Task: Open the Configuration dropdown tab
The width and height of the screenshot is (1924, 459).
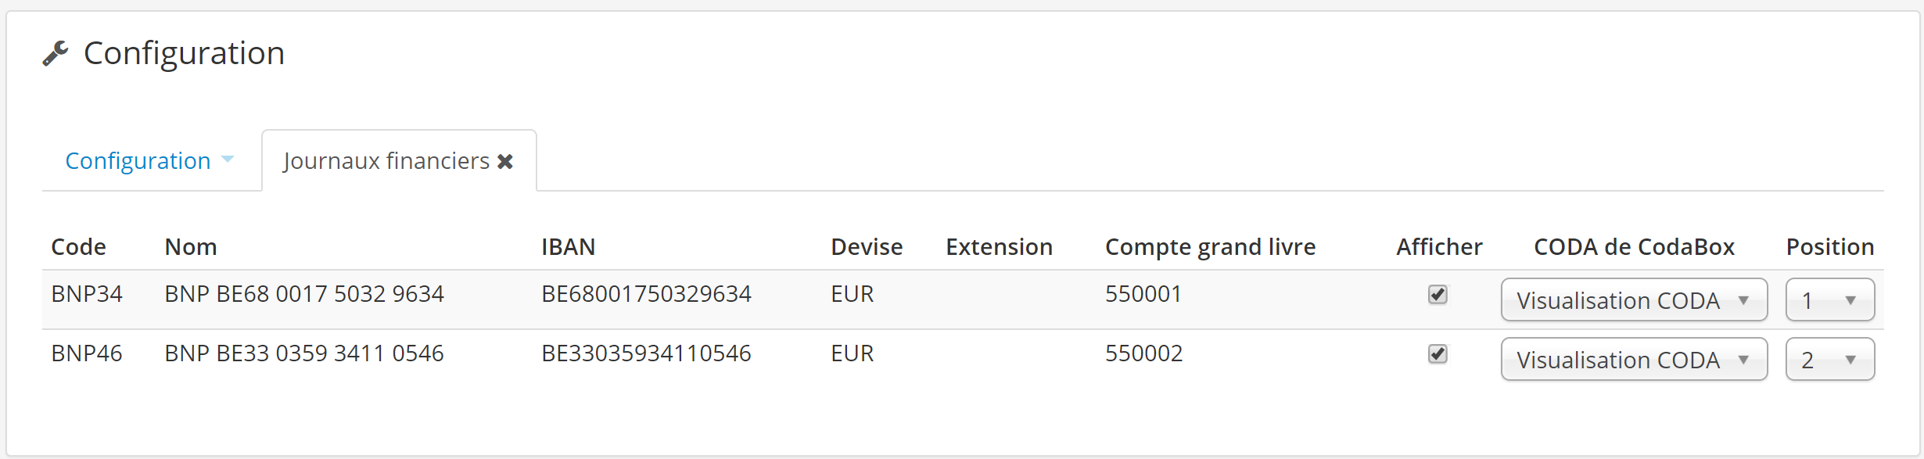Action: pos(150,160)
